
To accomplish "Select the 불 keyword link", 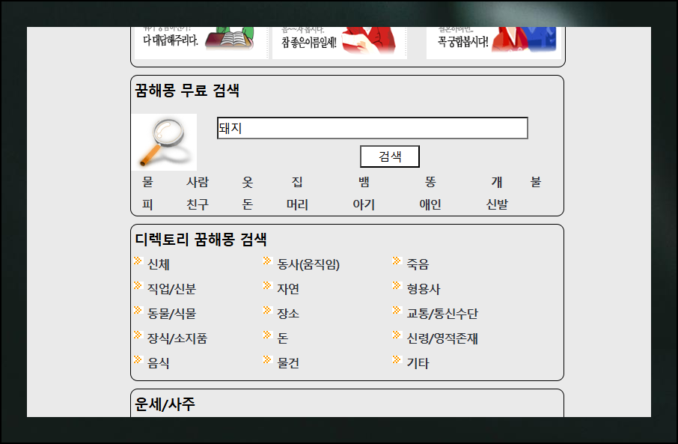I will click(536, 182).
